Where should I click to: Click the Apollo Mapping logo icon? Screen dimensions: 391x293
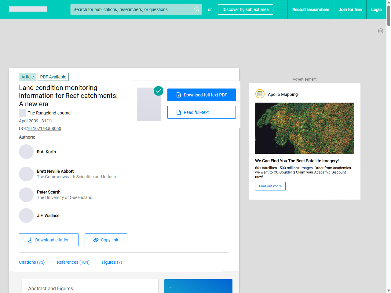[260, 94]
